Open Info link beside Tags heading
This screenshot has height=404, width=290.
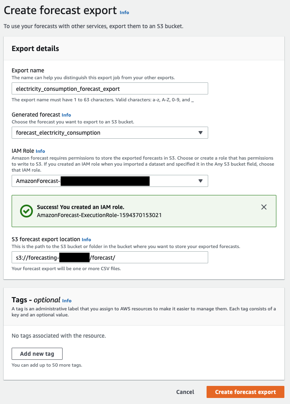[x=67, y=300]
